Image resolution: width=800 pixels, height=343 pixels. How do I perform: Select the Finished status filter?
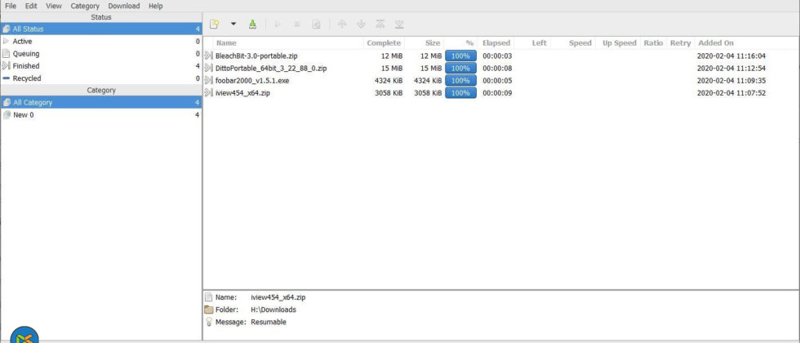coord(101,66)
